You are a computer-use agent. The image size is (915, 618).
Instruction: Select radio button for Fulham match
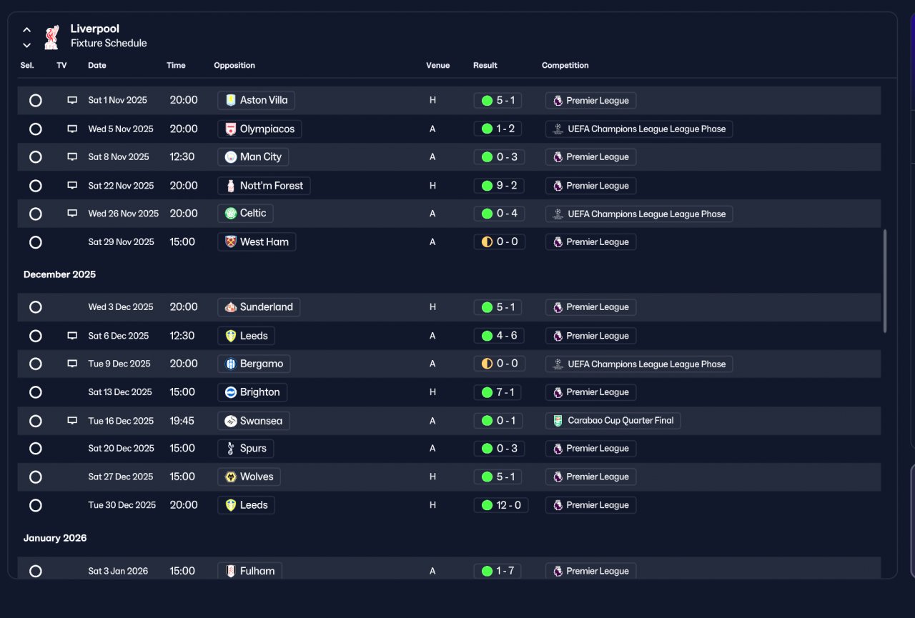coord(36,572)
